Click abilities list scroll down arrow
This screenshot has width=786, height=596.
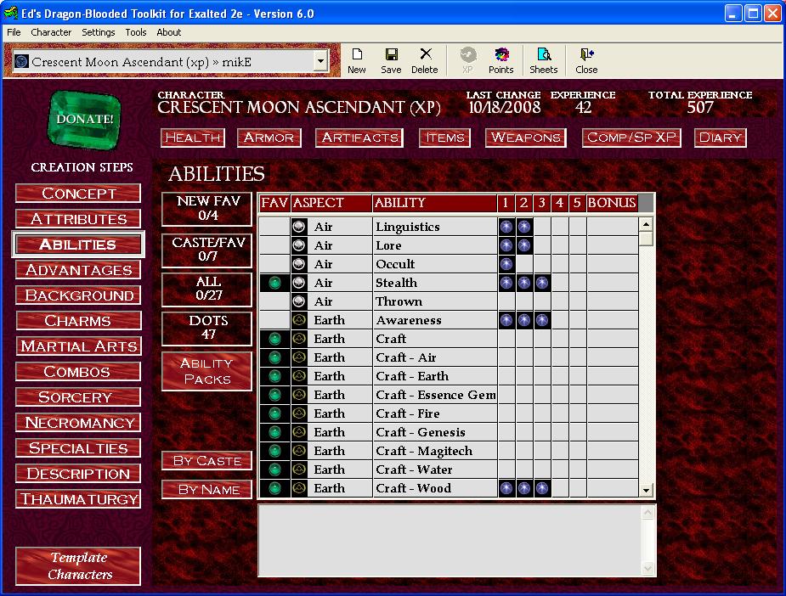pyautogui.click(x=646, y=491)
